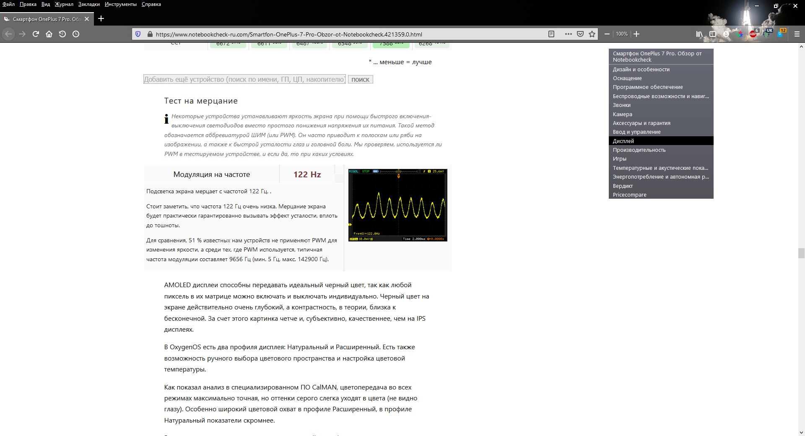Open a new tab with the plus button

point(101,18)
